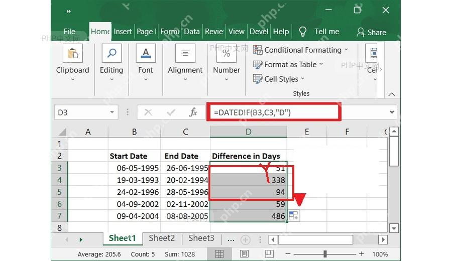
Task: Click the Share button
Action: point(371,32)
